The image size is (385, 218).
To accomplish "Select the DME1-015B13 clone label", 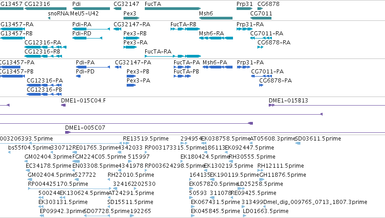I will click(288, 100).
